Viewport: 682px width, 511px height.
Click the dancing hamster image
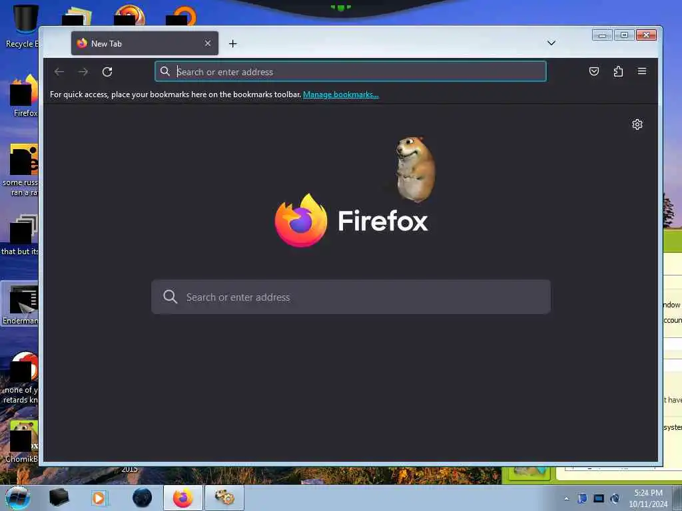[415, 170]
